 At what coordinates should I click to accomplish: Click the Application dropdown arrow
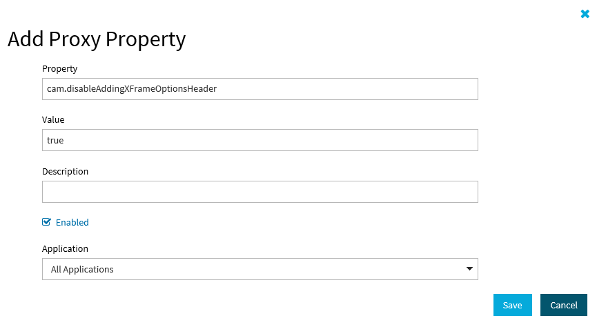[x=469, y=268]
